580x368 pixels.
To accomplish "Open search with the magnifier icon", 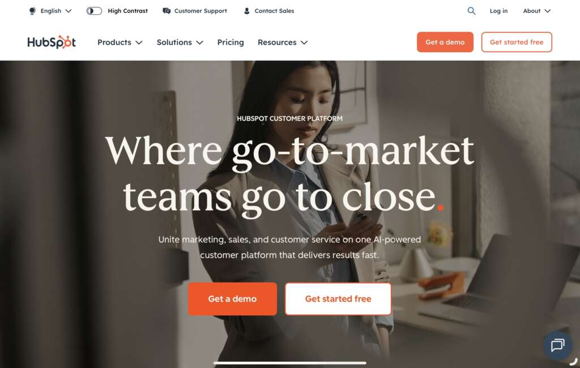I will tap(471, 11).
